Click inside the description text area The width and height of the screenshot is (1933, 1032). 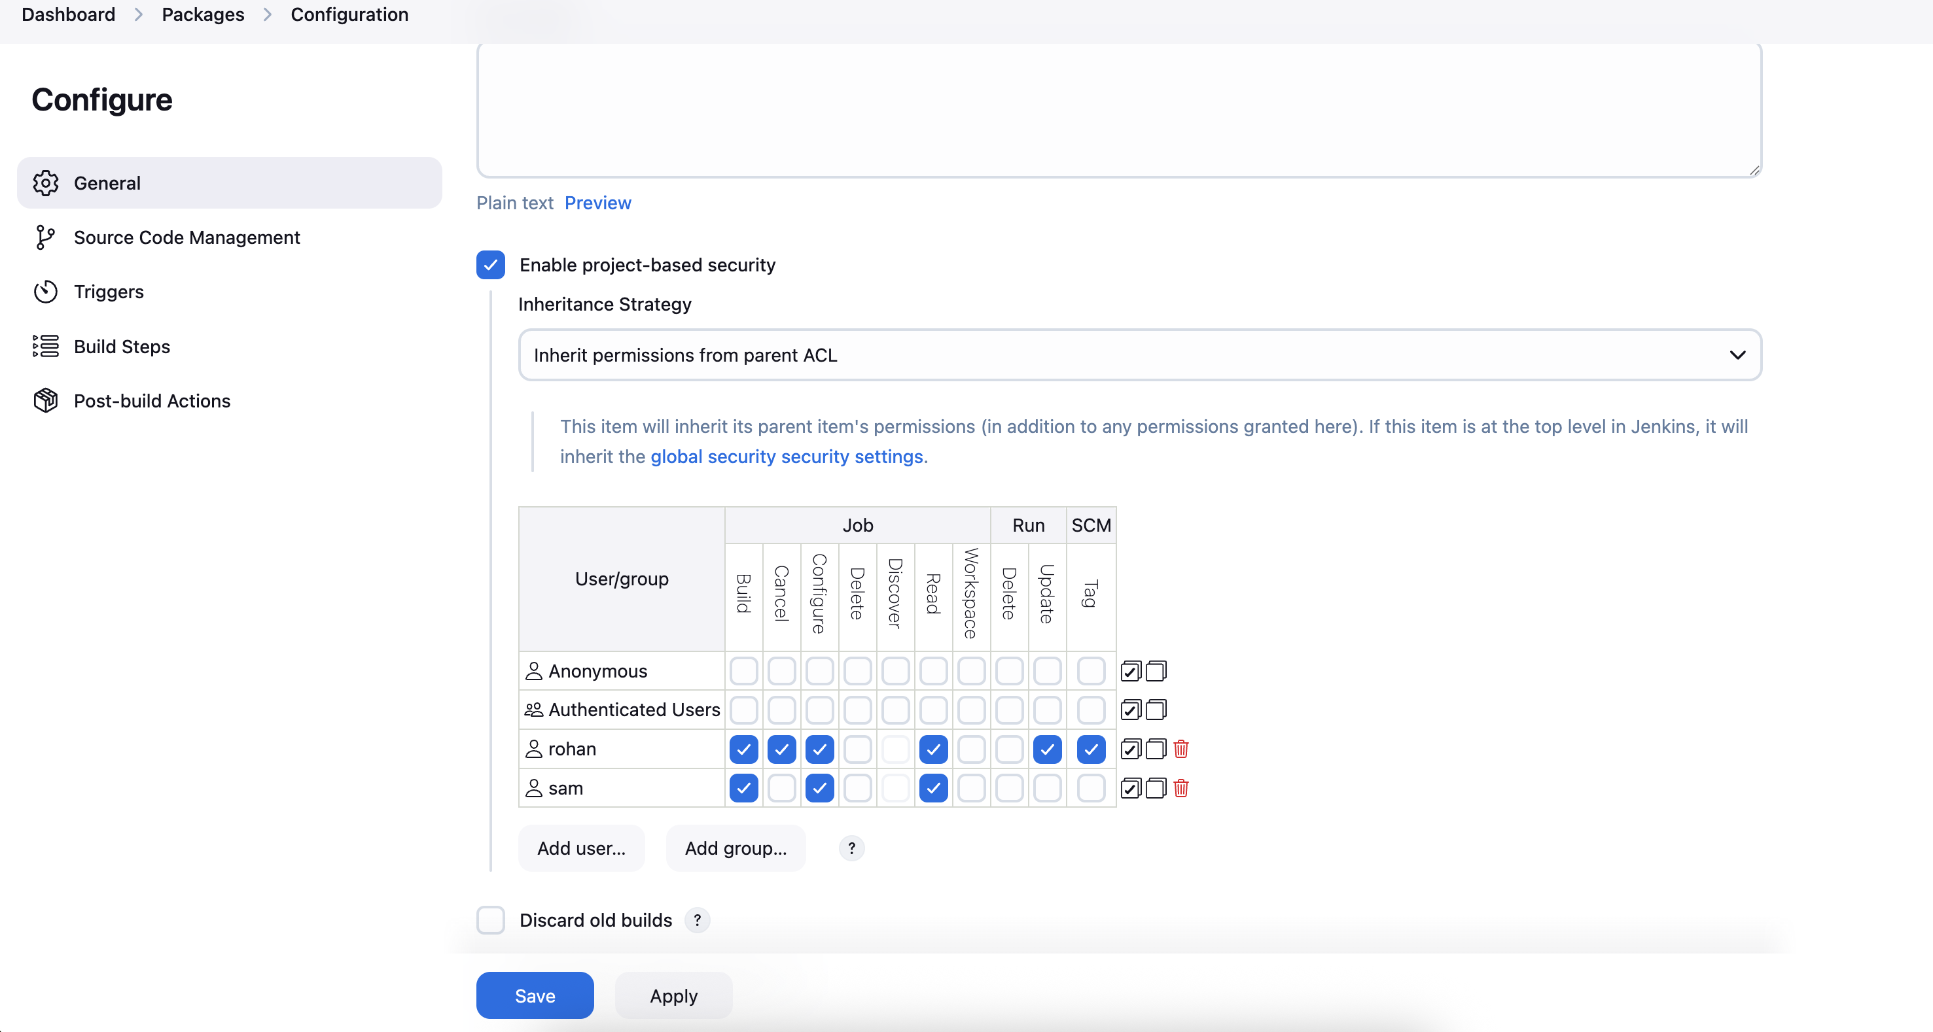pos(1118,109)
